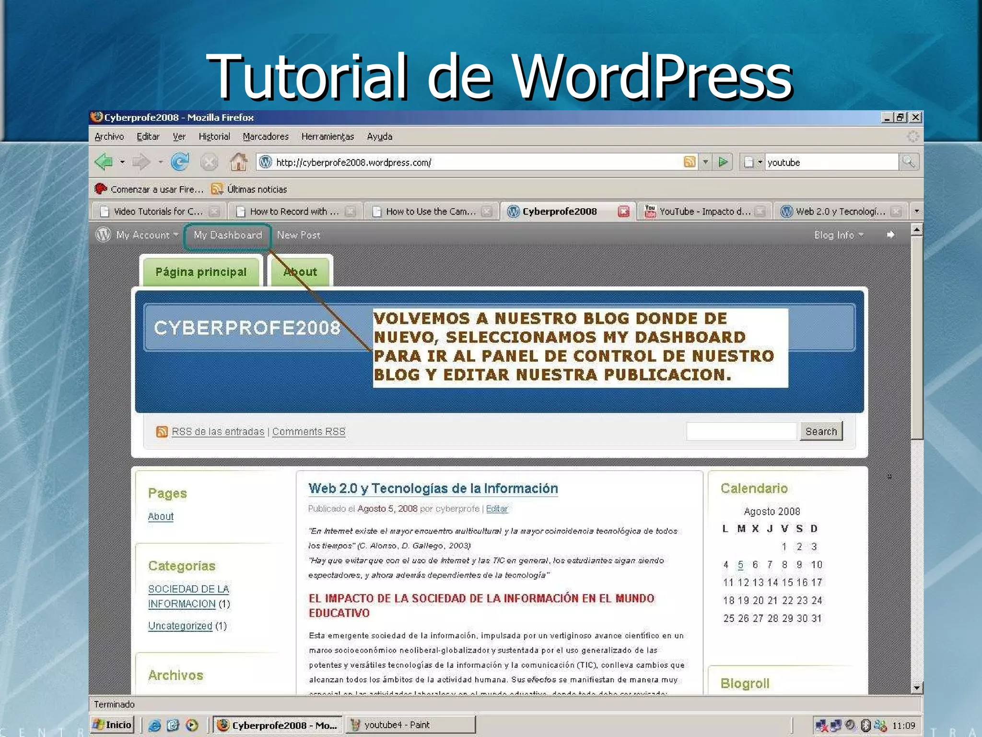Click the Firefox search box with youtube
The height and width of the screenshot is (737, 982).
(831, 162)
